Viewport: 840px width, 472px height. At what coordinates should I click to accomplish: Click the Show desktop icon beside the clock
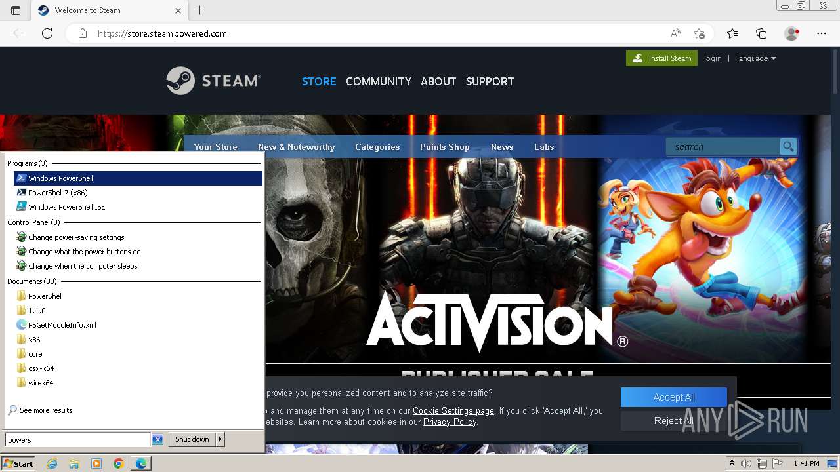[832, 463]
